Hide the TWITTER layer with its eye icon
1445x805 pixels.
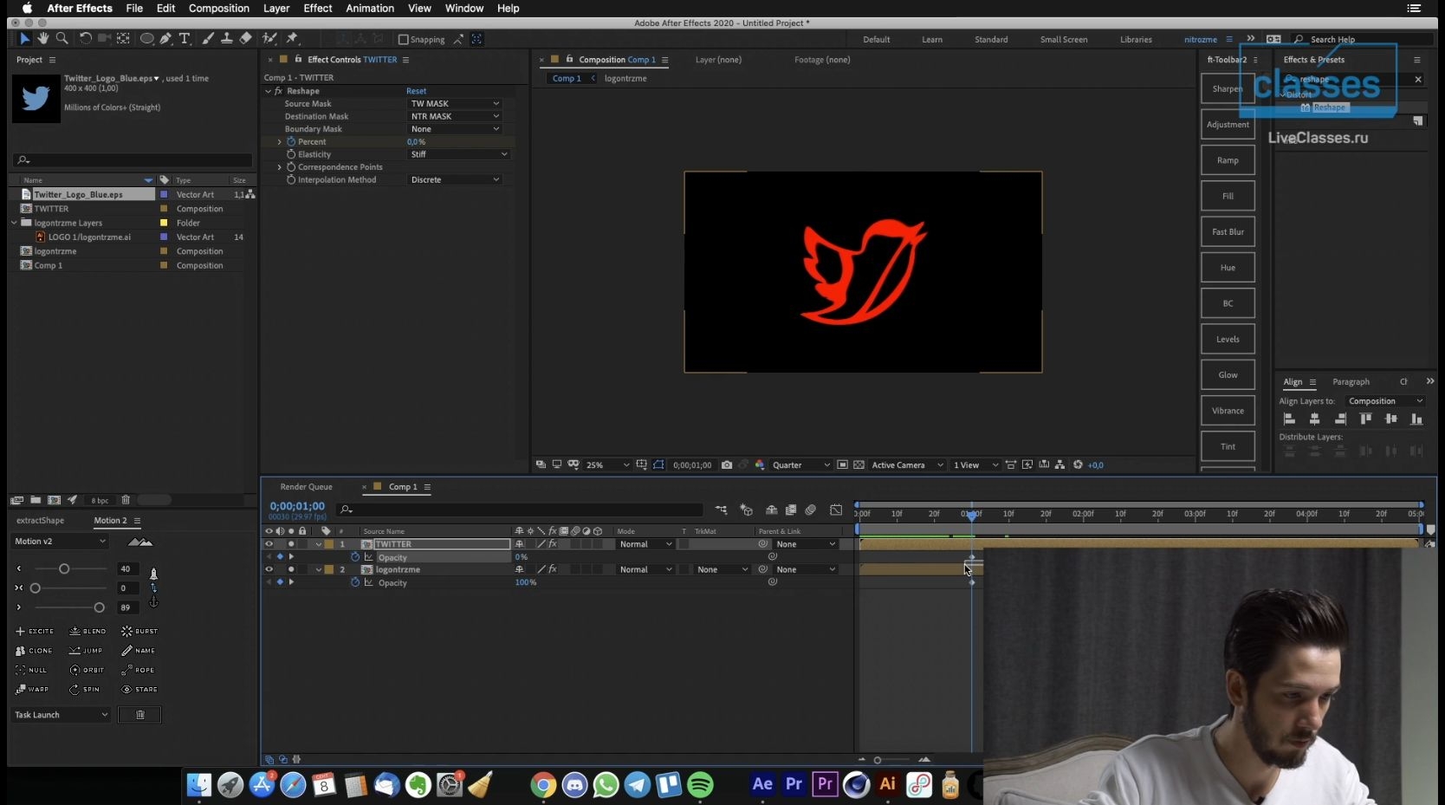pos(269,544)
